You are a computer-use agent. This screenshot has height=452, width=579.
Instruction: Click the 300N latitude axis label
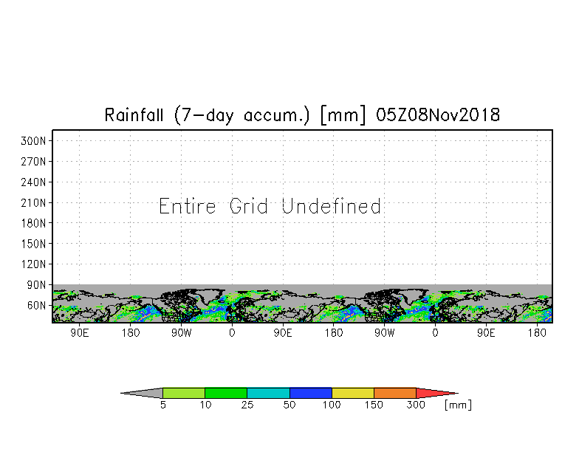tap(33, 140)
